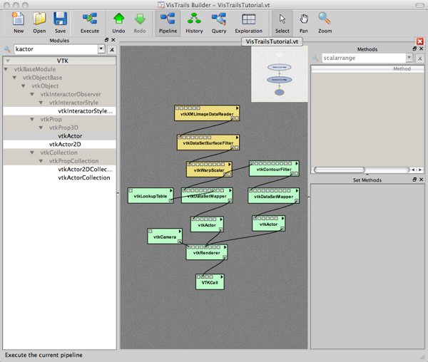The width and height of the screenshot is (428, 362).
Task: Select the VTKCell module
Action: click(210, 282)
